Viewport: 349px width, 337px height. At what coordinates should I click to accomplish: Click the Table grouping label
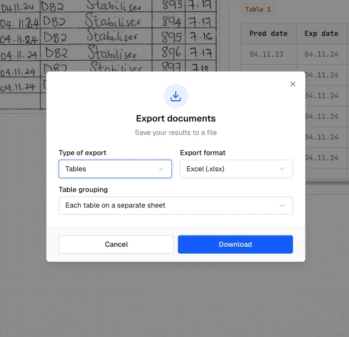pos(83,189)
